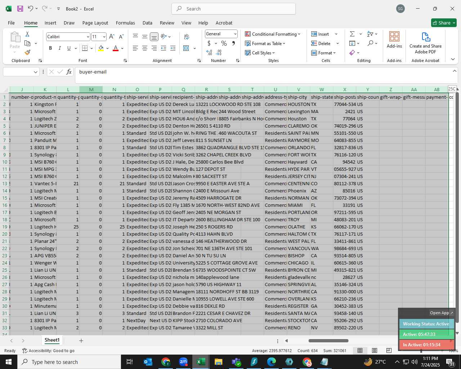Click the horizontal scrollbar thumb
Viewport: 461px width, 369px height.
tap(328, 341)
